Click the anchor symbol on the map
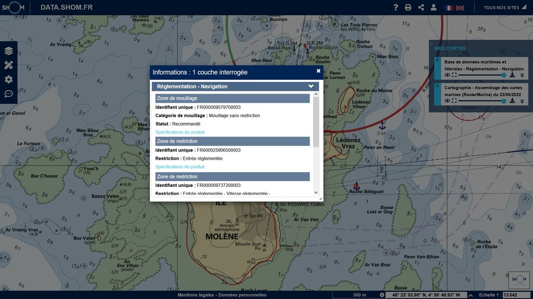533x299 pixels. click(383, 125)
